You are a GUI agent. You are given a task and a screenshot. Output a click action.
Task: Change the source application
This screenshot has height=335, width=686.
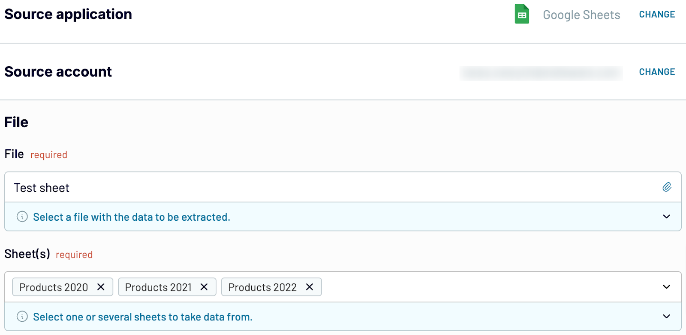(657, 15)
